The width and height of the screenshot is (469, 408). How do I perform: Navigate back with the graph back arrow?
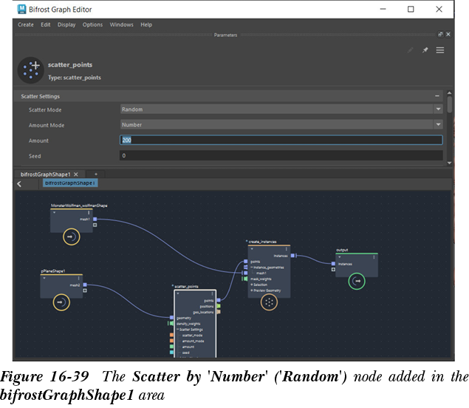click(19, 184)
